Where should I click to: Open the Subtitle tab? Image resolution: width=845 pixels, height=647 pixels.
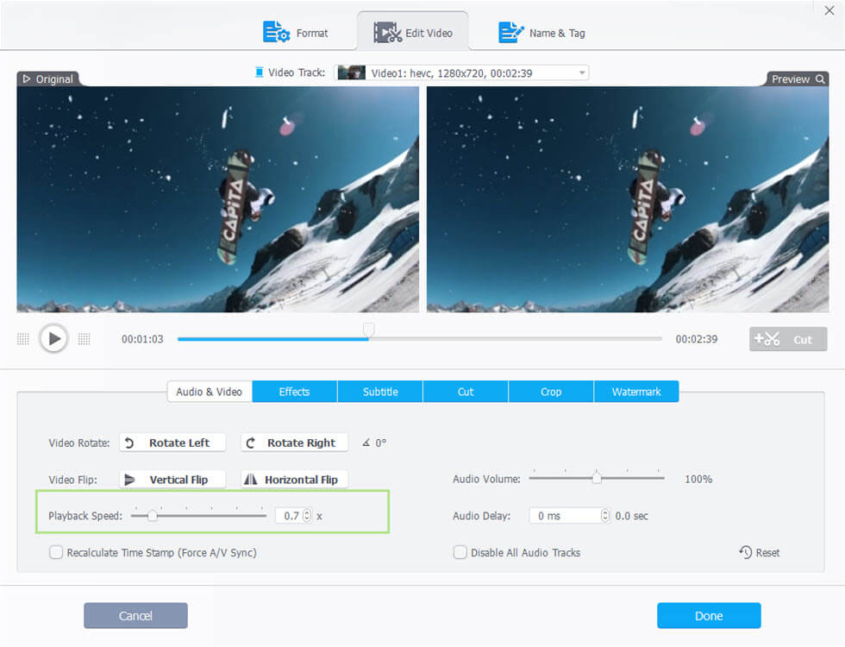pos(380,392)
